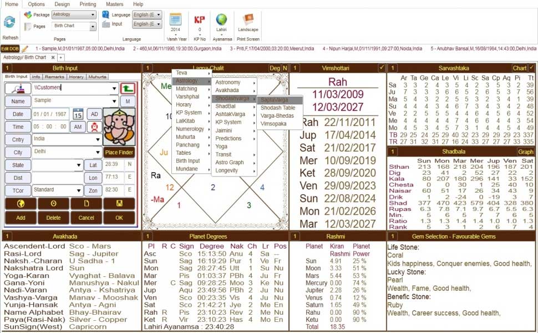Click the Dist input field
538x333 pixels.
click(57, 178)
